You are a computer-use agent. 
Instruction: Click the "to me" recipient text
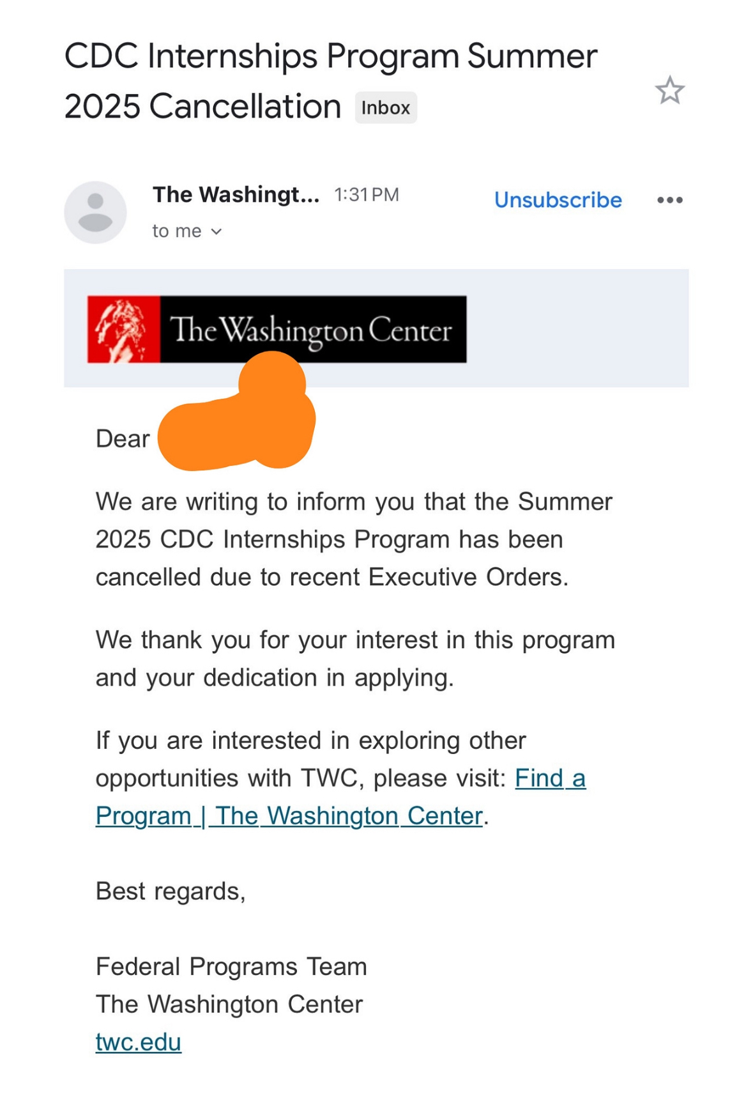coord(177,231)
